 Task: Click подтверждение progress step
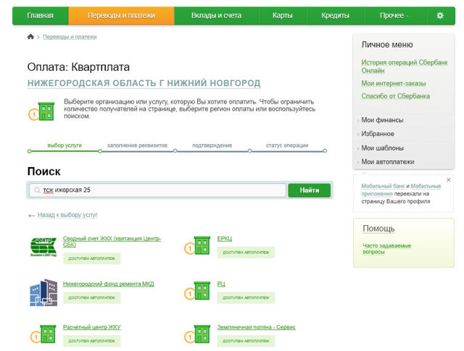click(x=212, y=145)
